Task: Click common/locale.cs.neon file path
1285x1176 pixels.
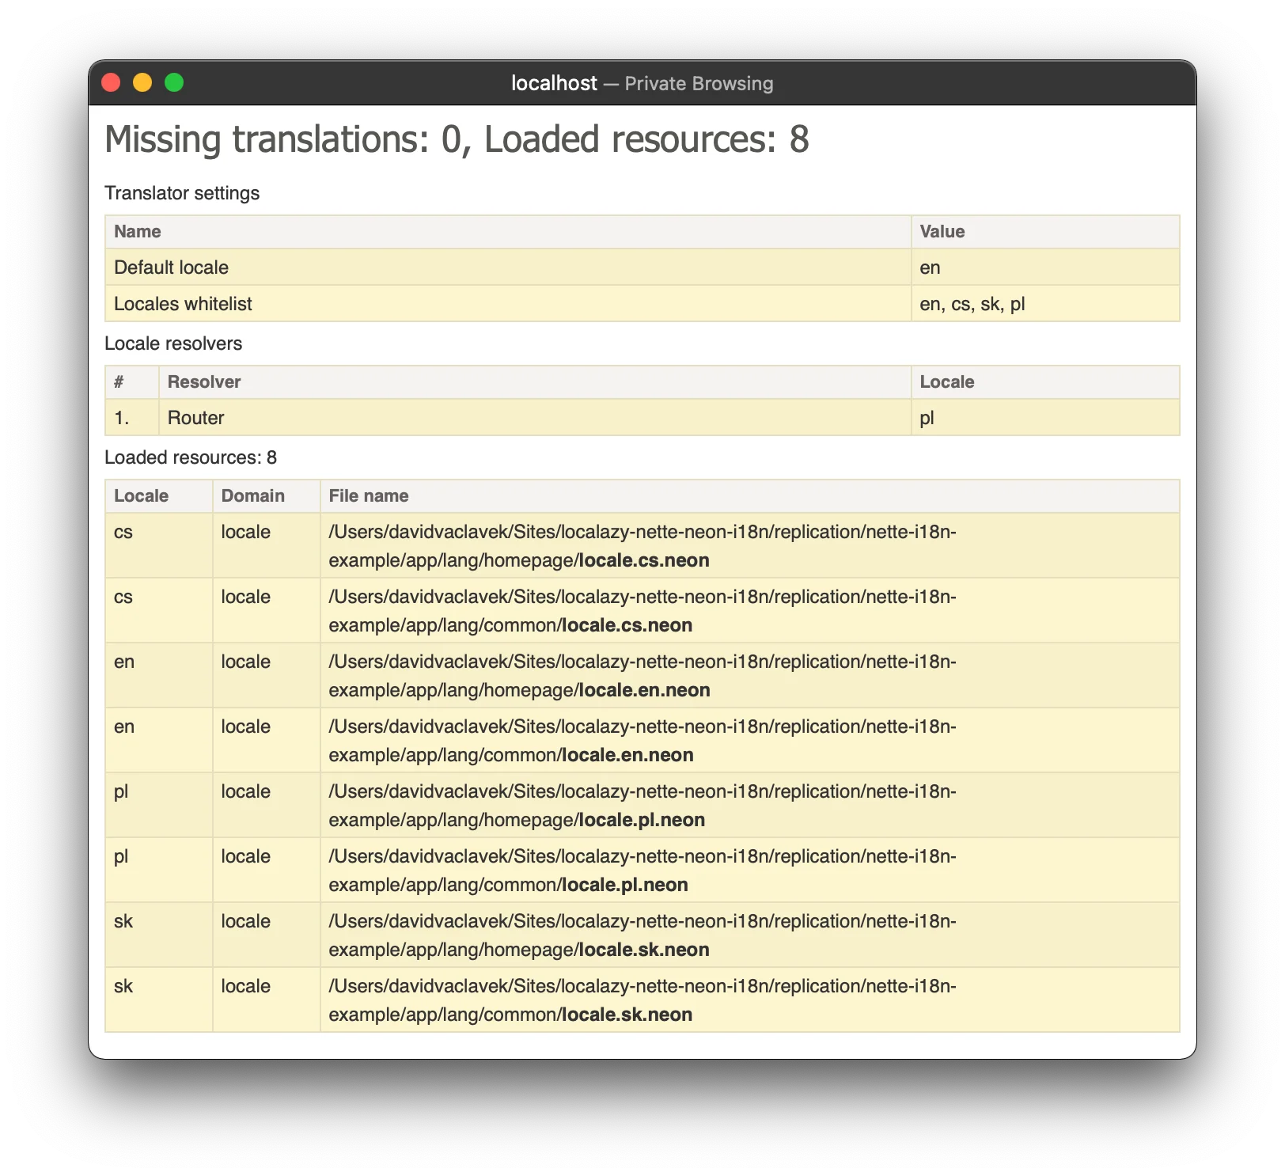Action: tap(642, 611)
